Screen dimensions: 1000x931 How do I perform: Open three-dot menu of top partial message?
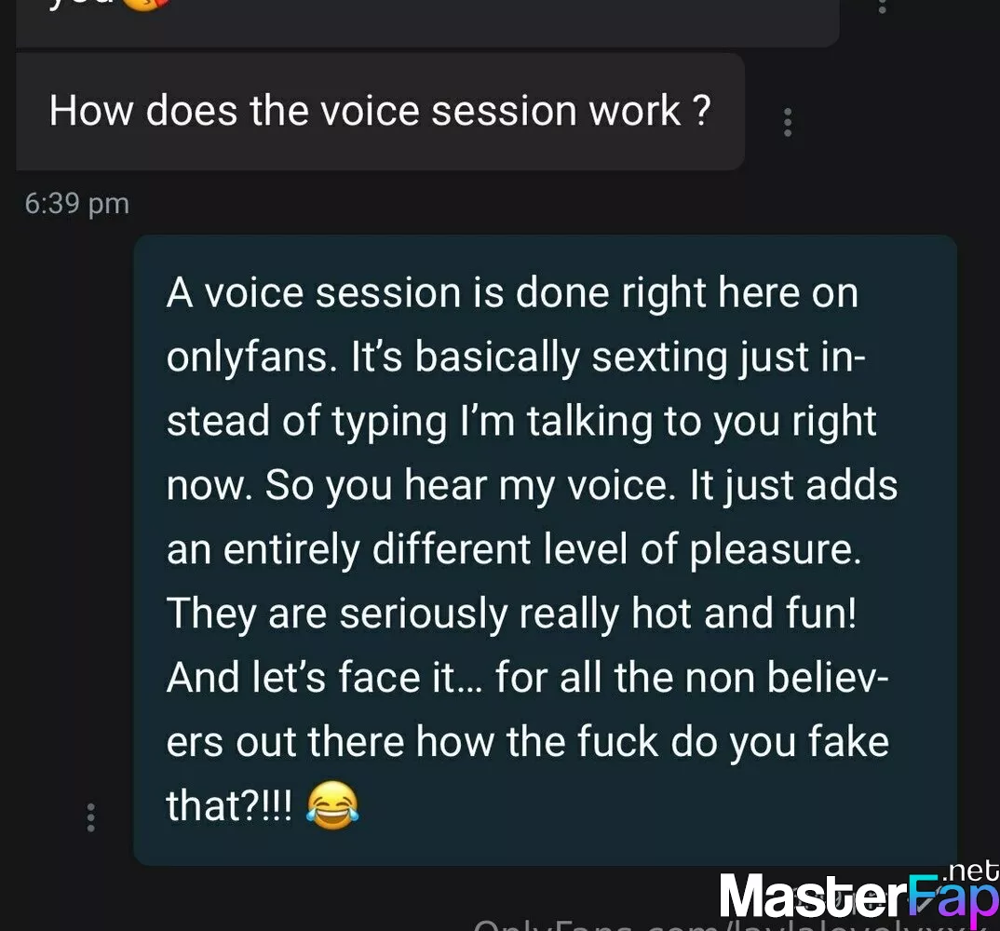[883, 7]
